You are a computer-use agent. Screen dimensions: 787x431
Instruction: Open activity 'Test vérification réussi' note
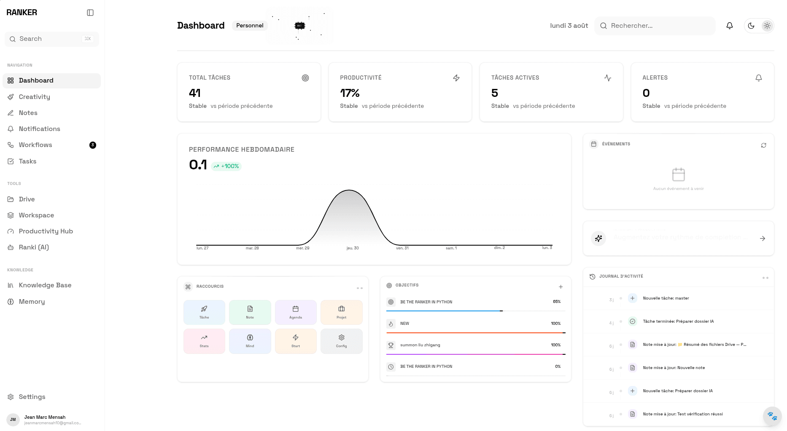pos(679,414)
